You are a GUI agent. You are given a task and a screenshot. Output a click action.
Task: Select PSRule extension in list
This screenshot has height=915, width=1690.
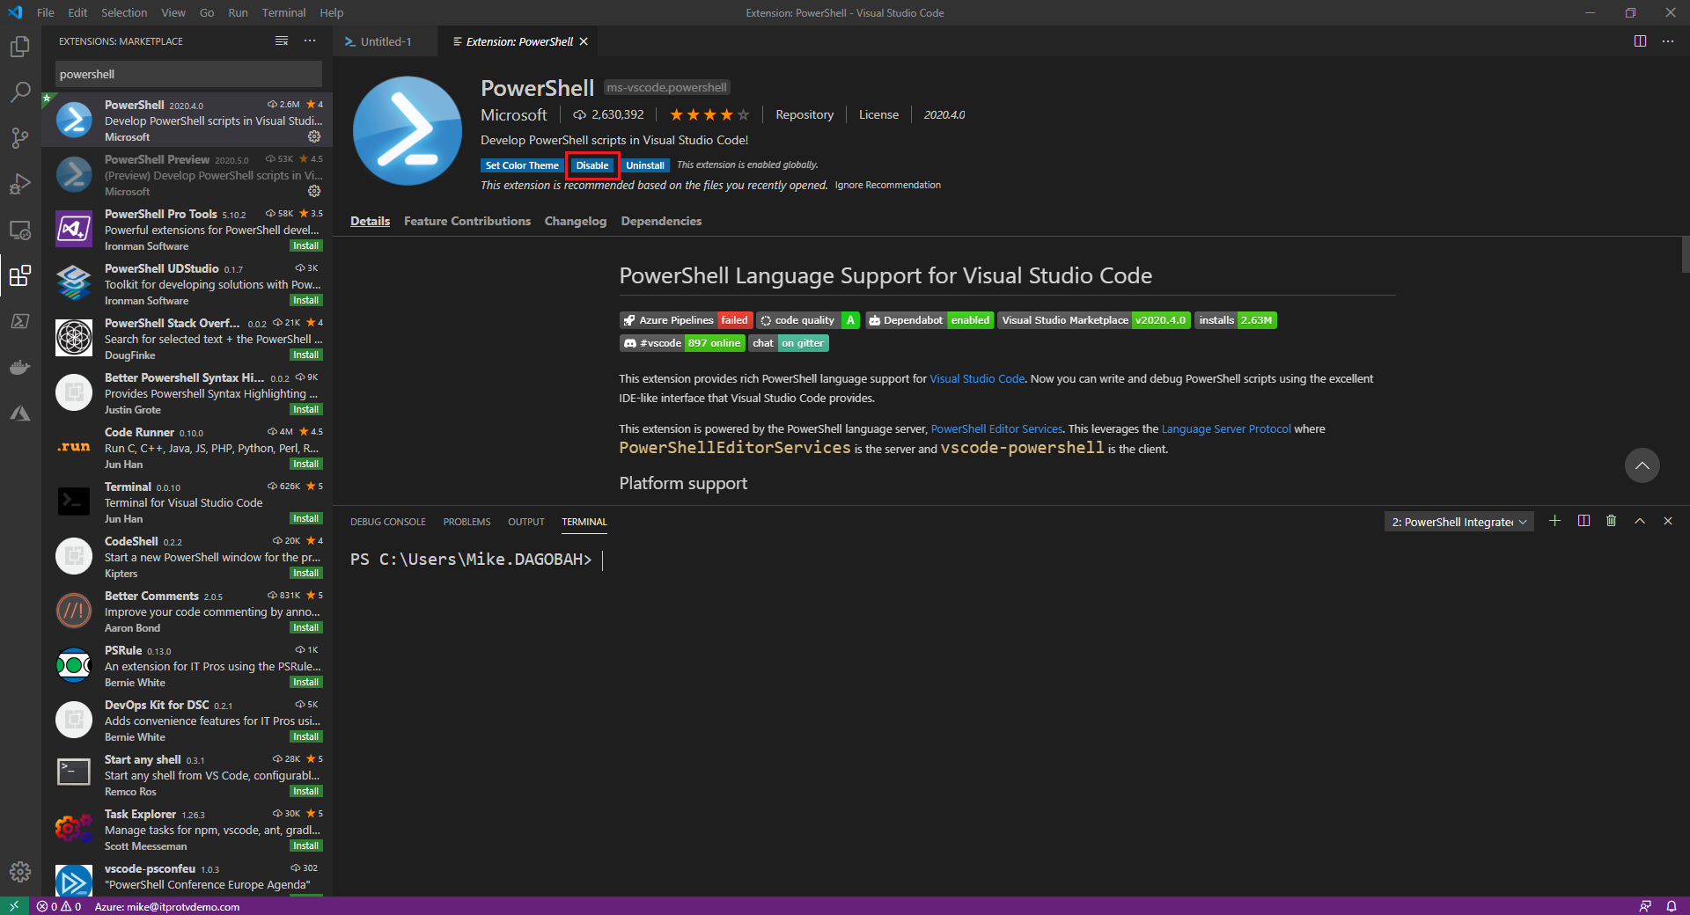(x=187, y=665)
